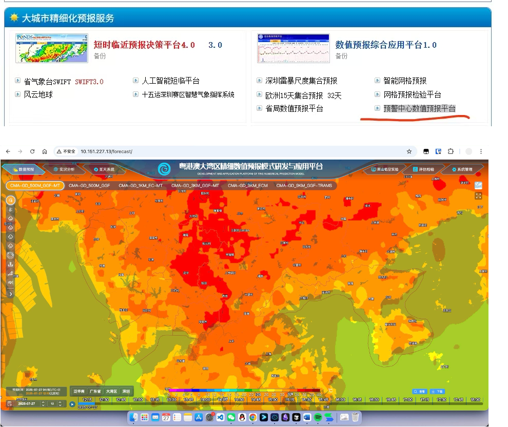Expand the left sidebar chevron arrow
The height and width of the screenshot is (427, 508).
click(x=10, y=294)
